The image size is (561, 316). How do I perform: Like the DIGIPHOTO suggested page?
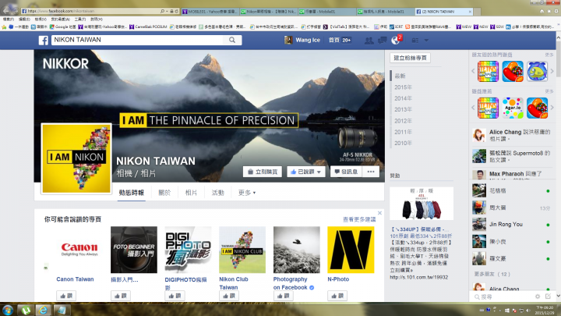pyautogui.click(x=175, y=296)
